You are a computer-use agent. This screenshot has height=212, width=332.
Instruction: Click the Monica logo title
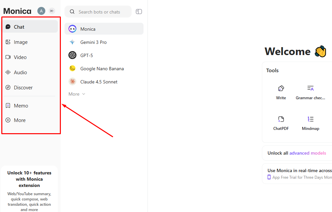point(18,11)
